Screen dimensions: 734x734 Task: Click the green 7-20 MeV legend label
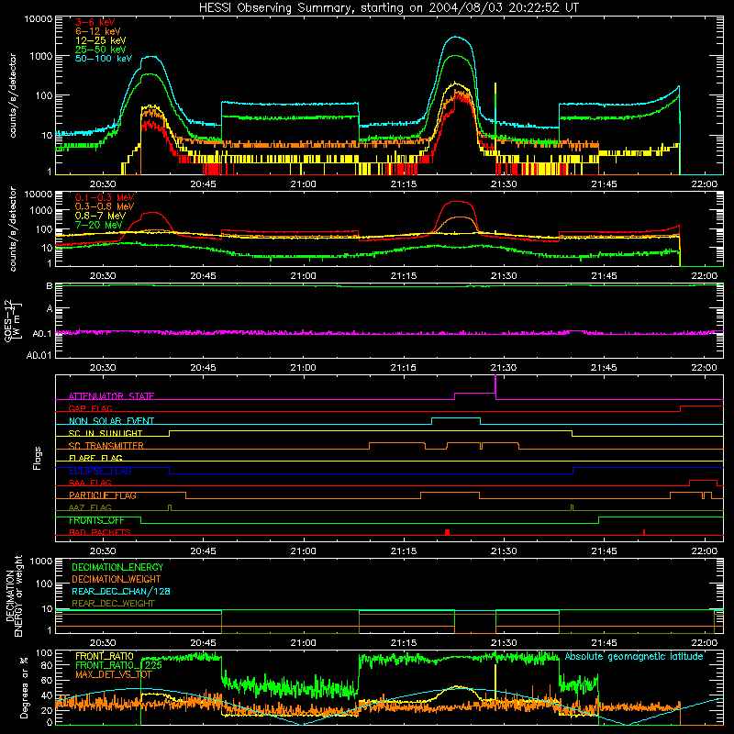point(98,225)
